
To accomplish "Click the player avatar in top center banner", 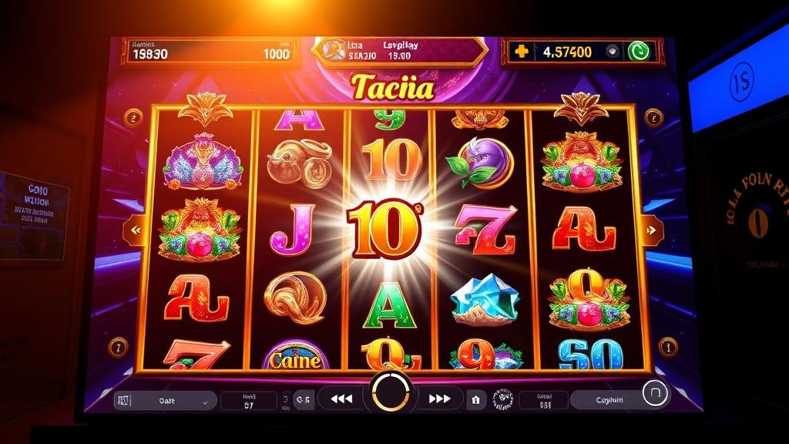I will click(x=333, y=50).
